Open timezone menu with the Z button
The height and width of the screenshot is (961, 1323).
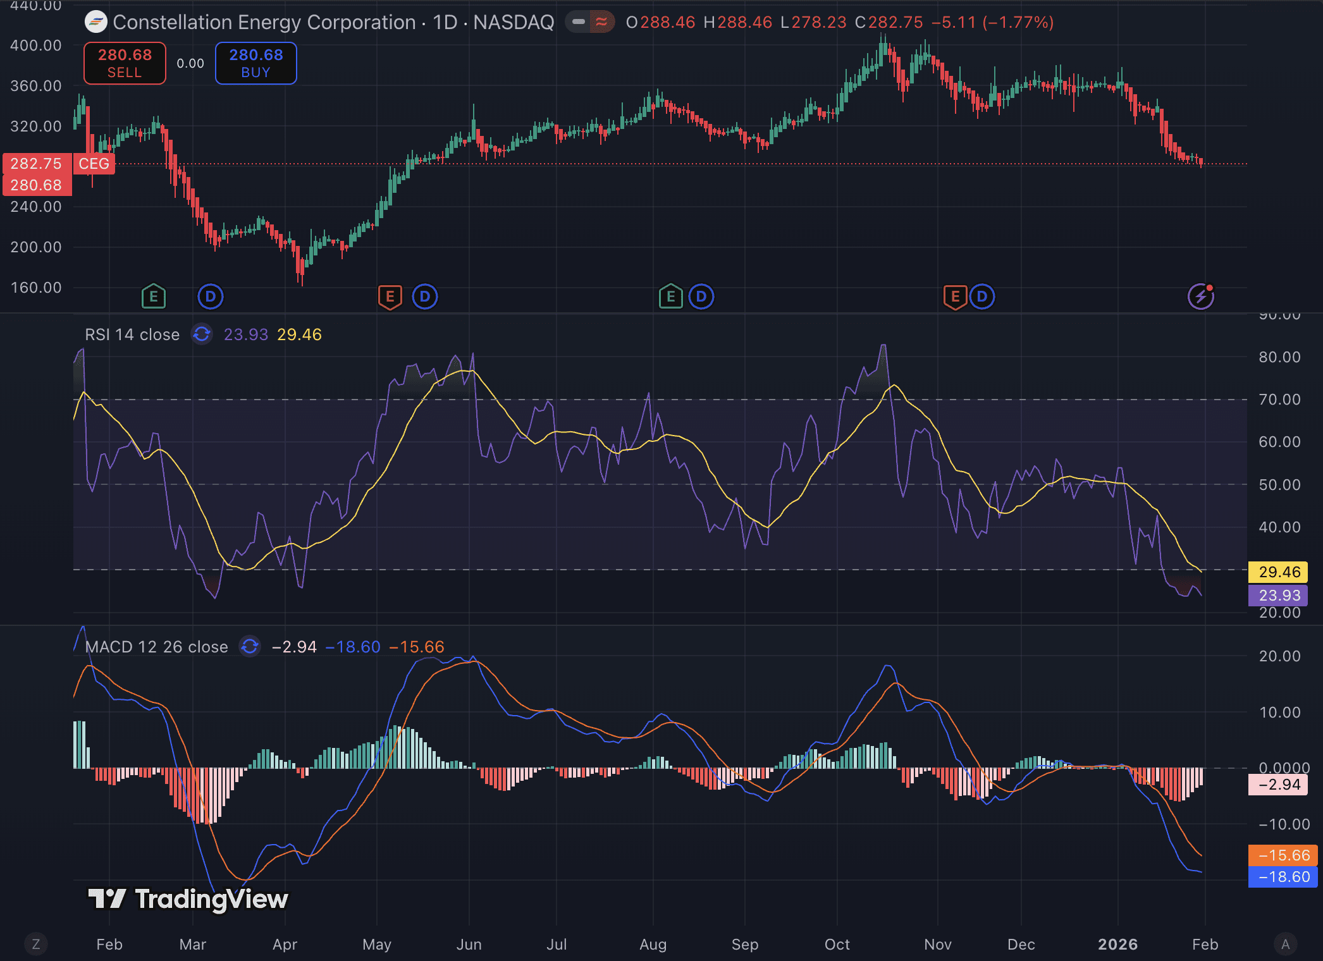point(35,944)
